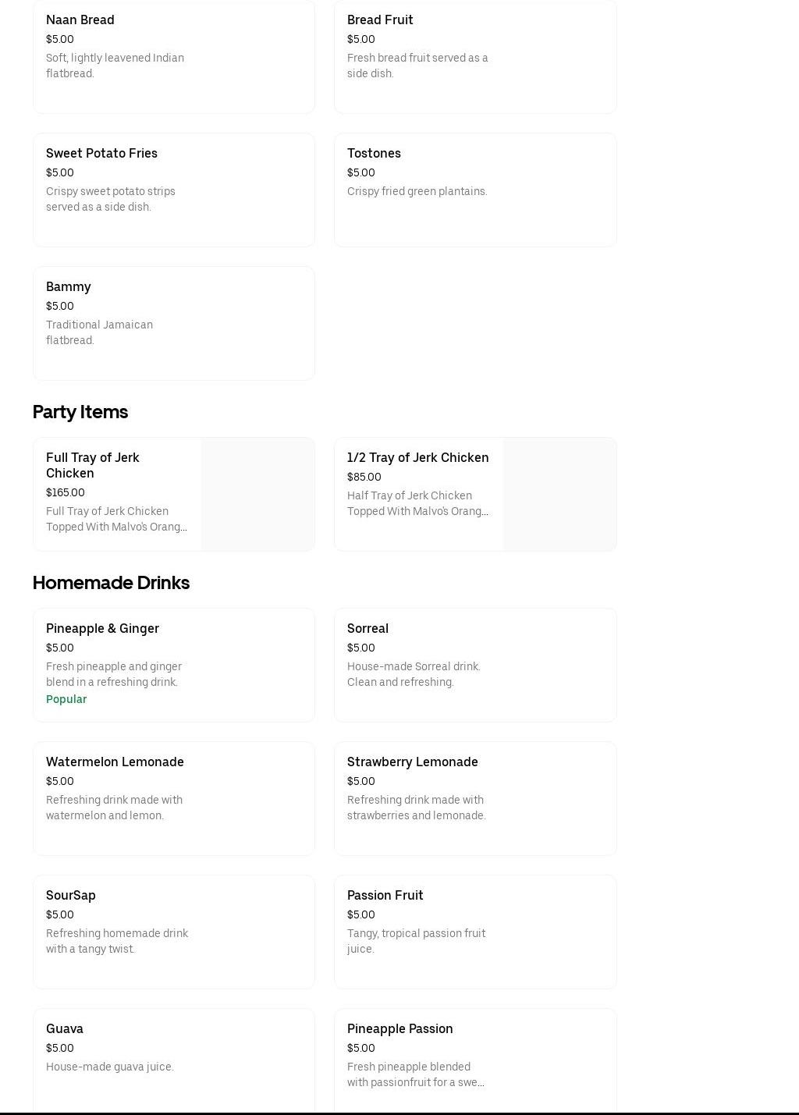
Task: Click the 1/2 Tray image placeholder
Action: [x=559, y=494]
